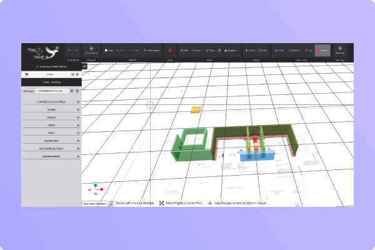The height and width of the screenshot is (250, 375).
Task: Open the Dimensions measure tool
Action: pos(91,51)
